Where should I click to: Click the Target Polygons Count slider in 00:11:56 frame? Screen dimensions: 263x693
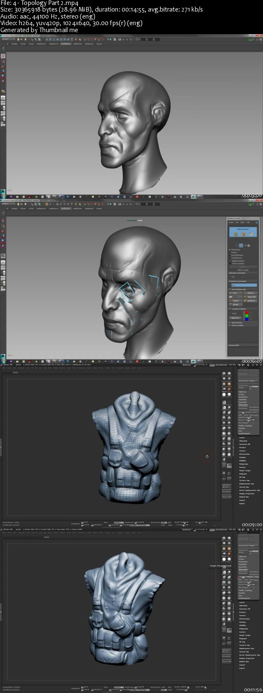pyautogui.click(x=249, y=577)
